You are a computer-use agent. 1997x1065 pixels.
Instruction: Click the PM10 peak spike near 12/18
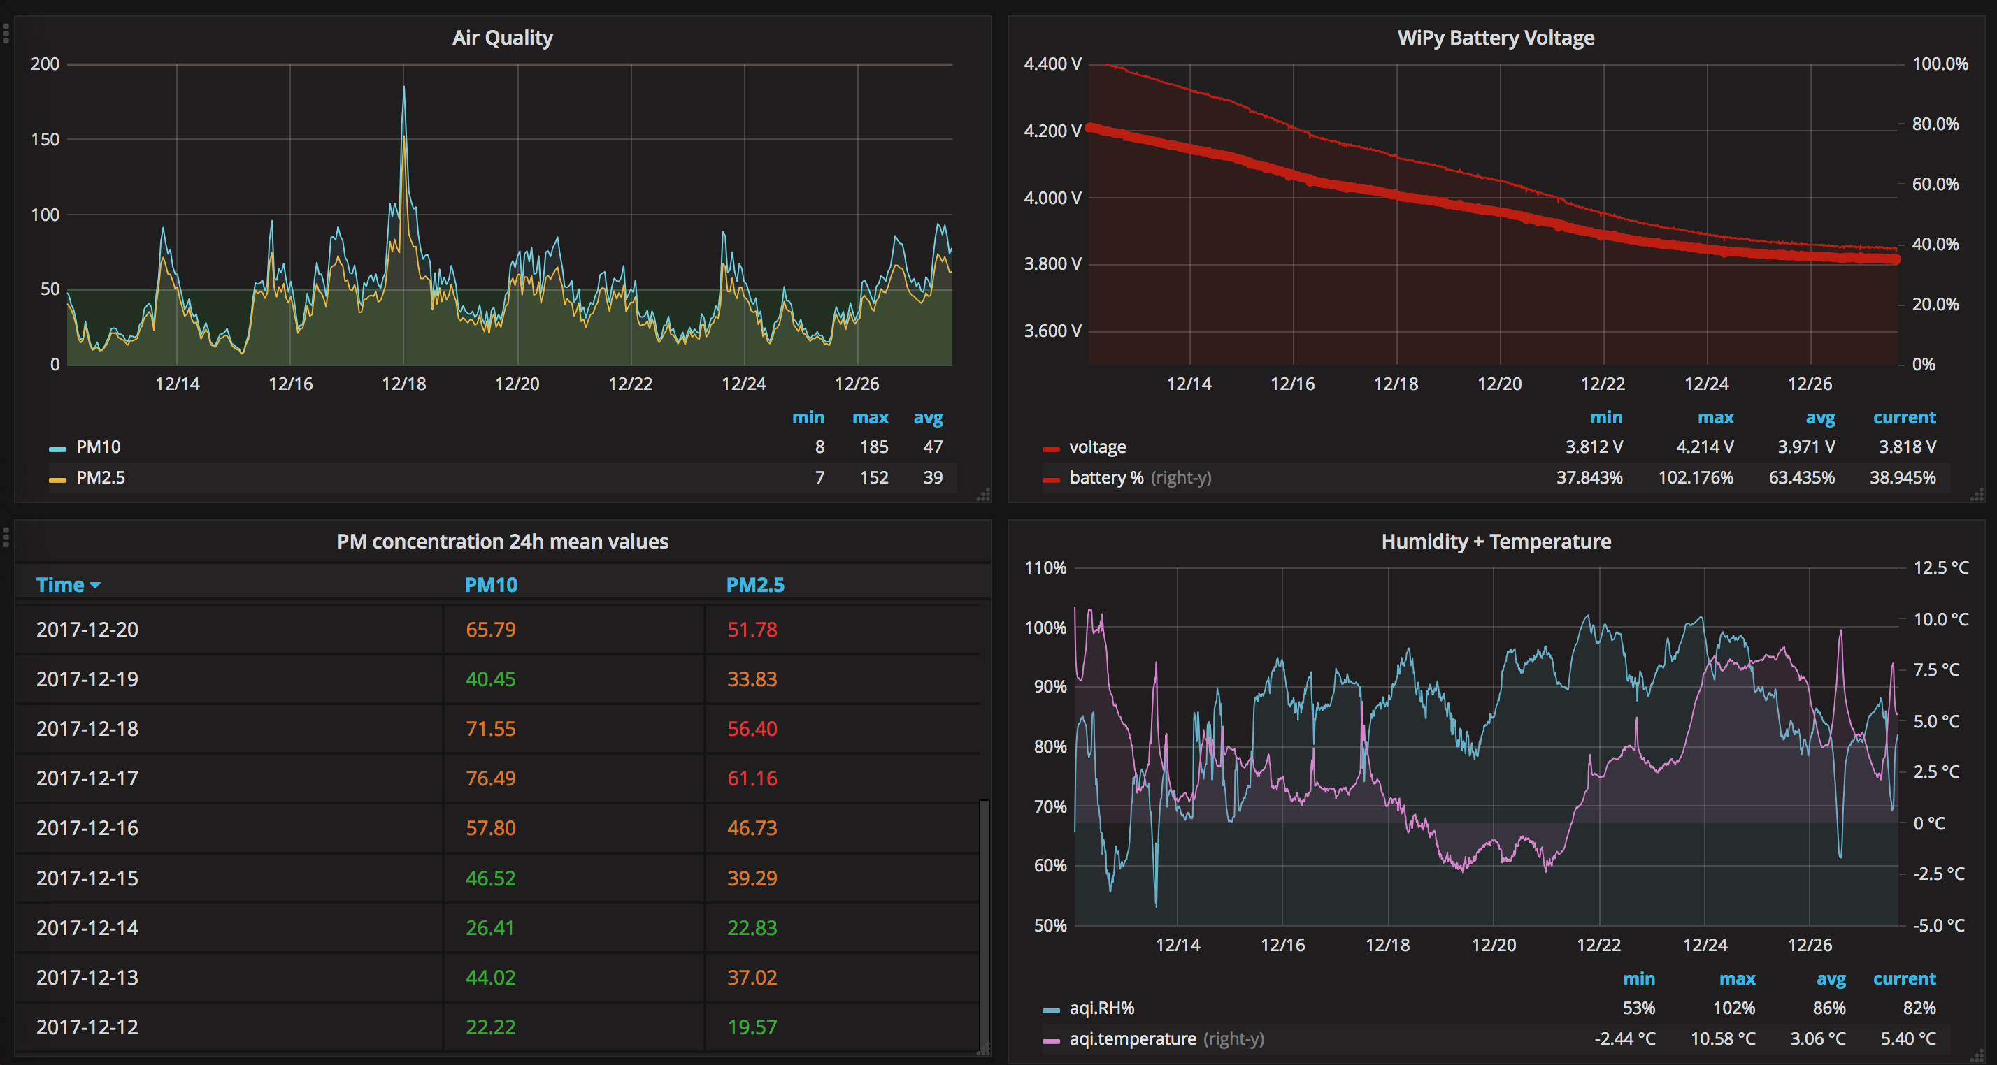point(403,87)
